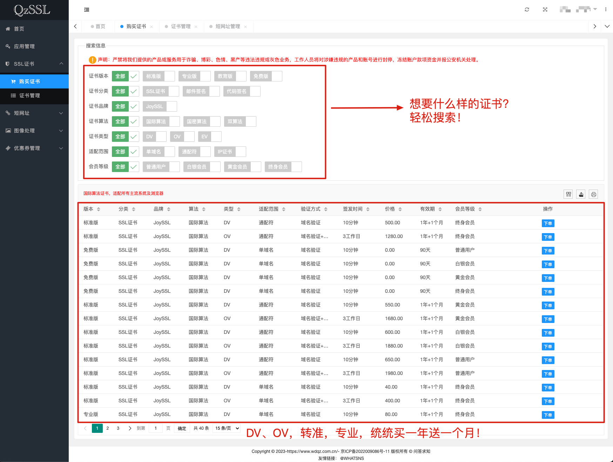The image size is (613, 462).
Task: Close the 证书管理 tab
Action: (x=196, y=27)
